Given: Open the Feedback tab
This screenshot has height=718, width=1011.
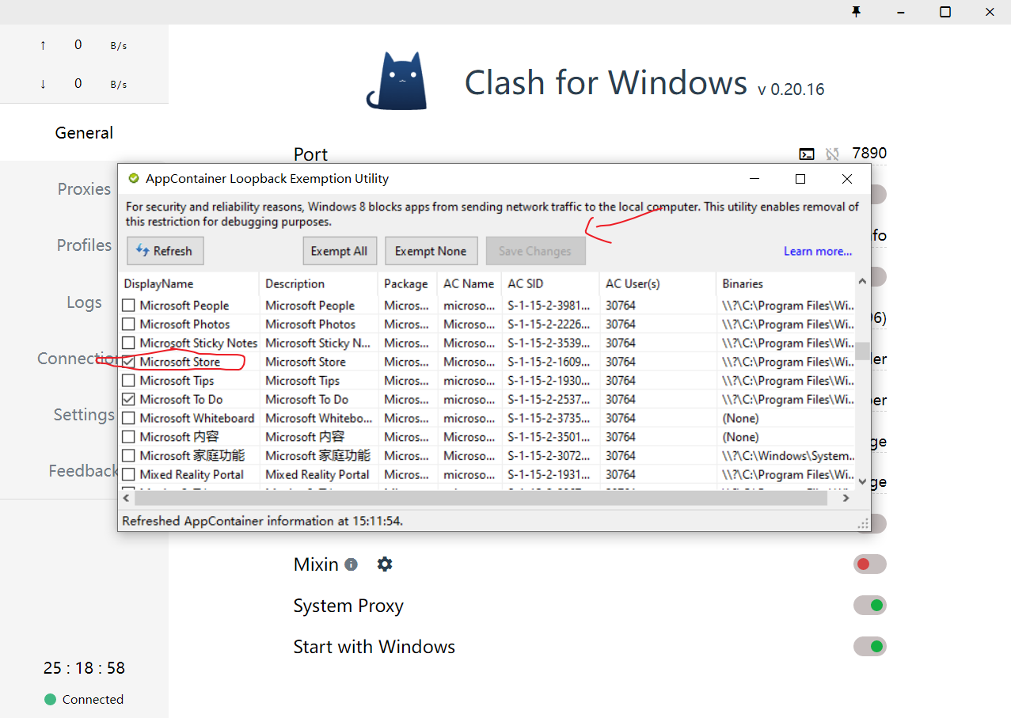Looking at the screenshot, I should coord(83,471).
